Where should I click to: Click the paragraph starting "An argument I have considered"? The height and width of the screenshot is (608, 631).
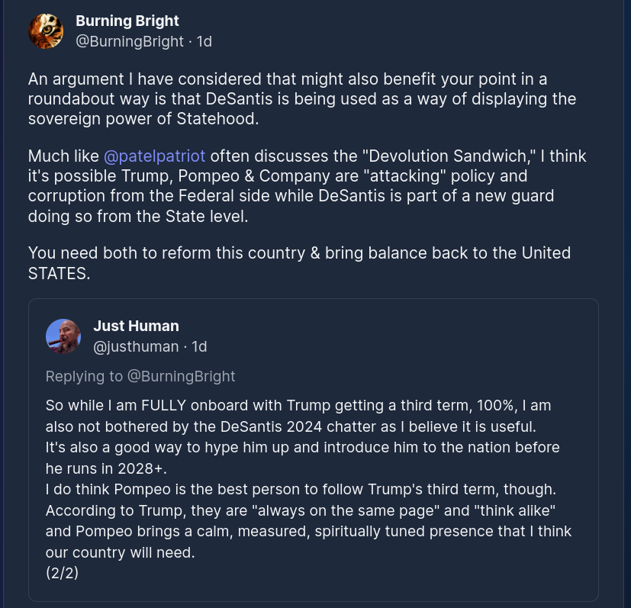[x=301, y=98]
